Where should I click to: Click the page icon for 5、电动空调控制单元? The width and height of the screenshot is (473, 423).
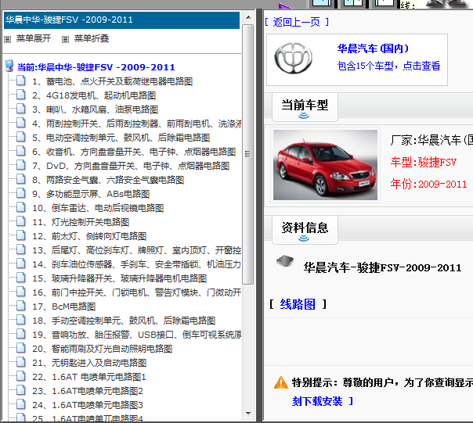21,137
